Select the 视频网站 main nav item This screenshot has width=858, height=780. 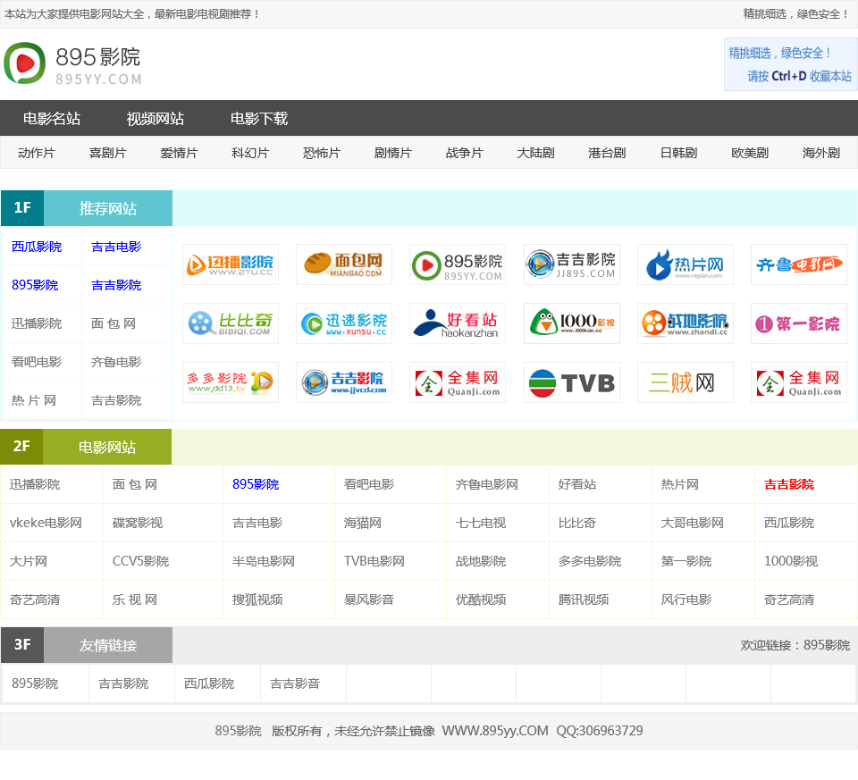click(x=156, y=119)
